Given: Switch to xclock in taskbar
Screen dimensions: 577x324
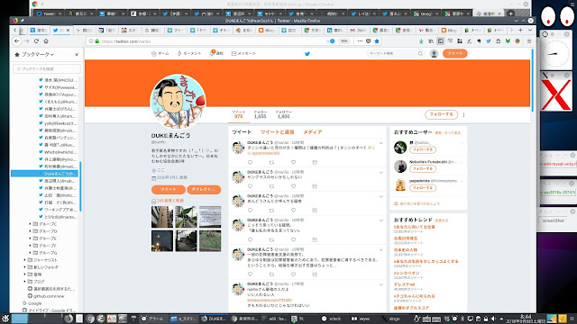Looking at the screenshot, I should [331, 319].
